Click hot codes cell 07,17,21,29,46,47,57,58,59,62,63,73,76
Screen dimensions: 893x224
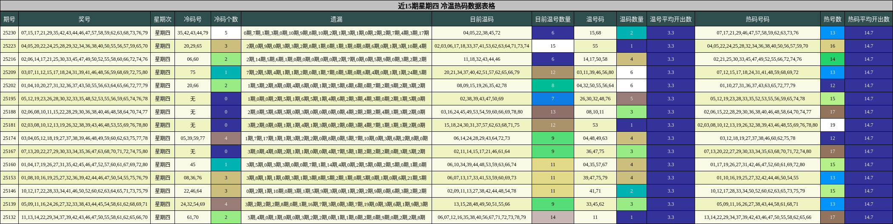pos(758,33)
